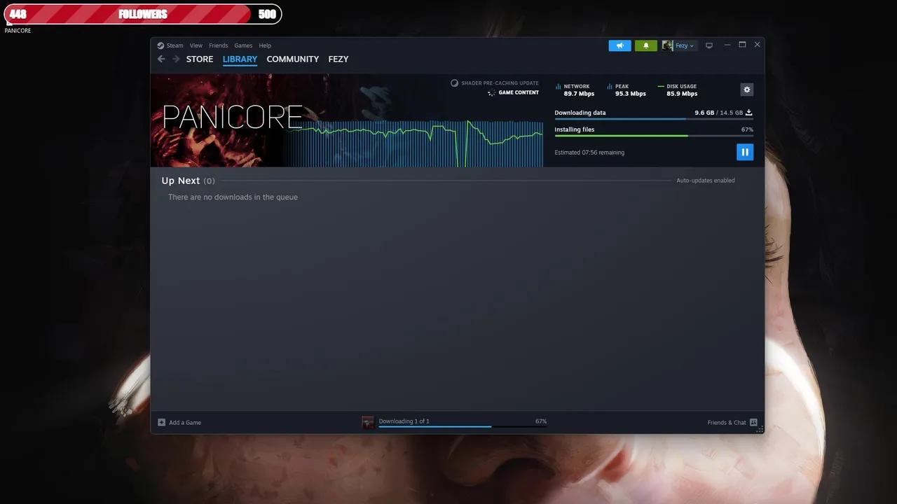Click the Downloading data progress bar

pos(654,119)
